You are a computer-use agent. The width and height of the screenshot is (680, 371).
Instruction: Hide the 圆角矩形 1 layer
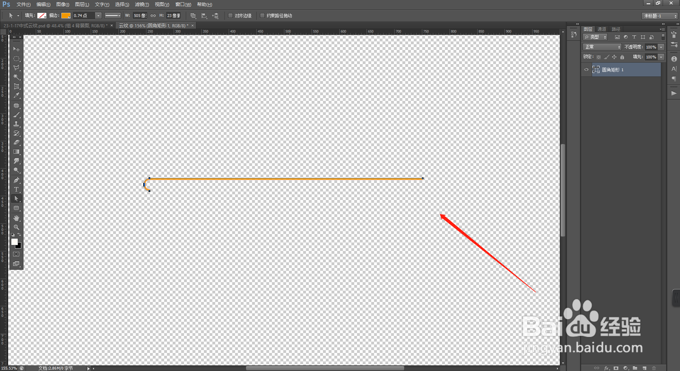click(586, 70)
